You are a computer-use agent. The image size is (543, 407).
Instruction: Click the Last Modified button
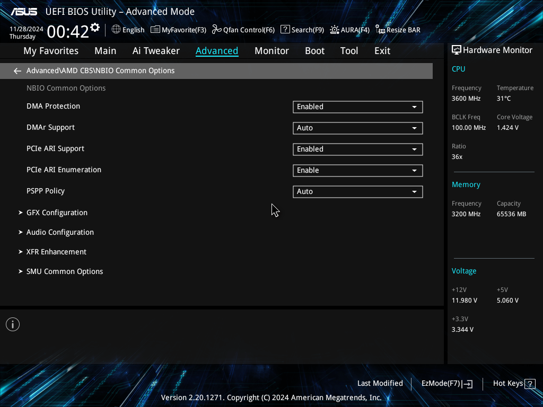[x=380, y=384]
